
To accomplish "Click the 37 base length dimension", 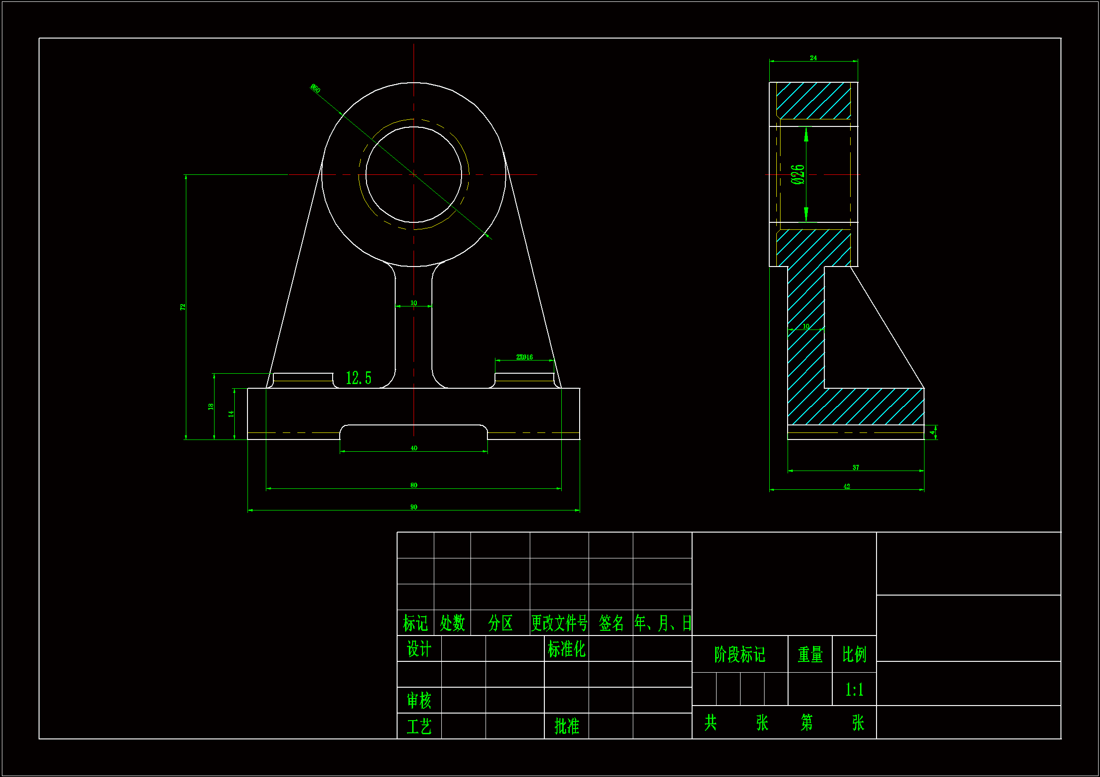I will coord(856,468).
